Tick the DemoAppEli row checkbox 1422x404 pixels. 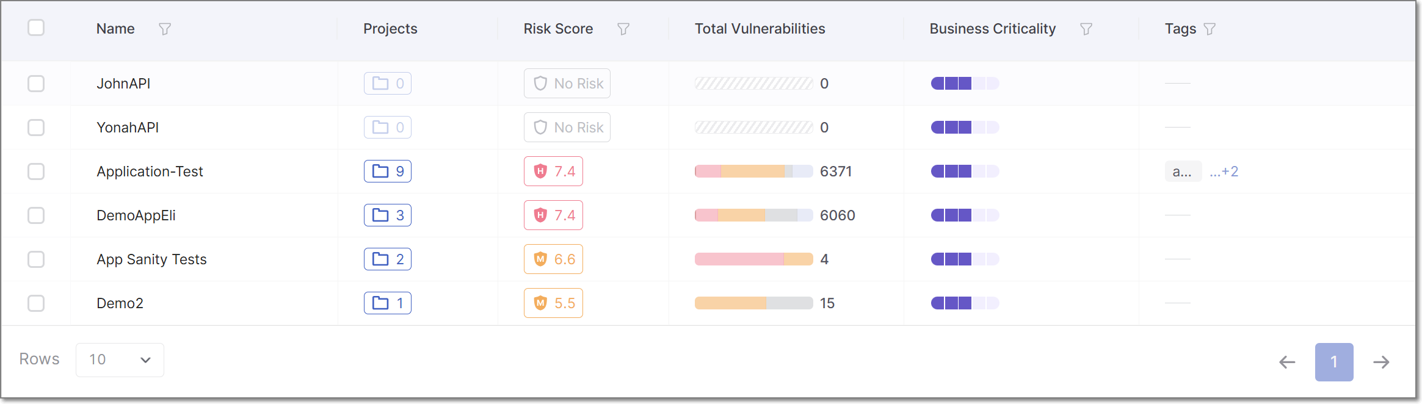pyautogui.click(x=36, y=215)
